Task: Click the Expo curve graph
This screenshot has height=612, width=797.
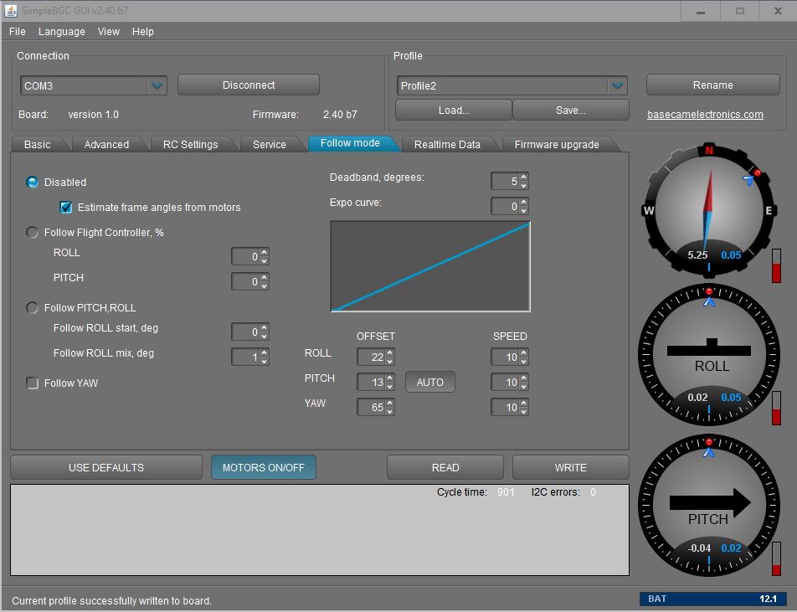Action: point(430,266)
